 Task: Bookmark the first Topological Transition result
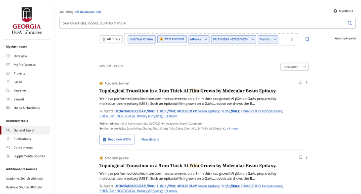click(x=301, y=83)
